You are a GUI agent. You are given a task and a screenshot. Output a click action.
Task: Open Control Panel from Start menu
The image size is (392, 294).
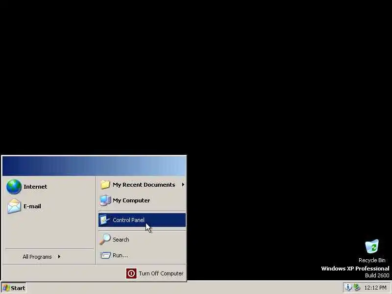coord(142,220)
